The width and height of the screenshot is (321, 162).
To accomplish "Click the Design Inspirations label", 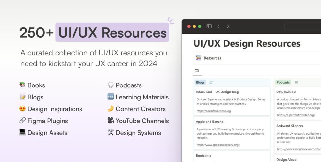I will click(x=55, y=109).
